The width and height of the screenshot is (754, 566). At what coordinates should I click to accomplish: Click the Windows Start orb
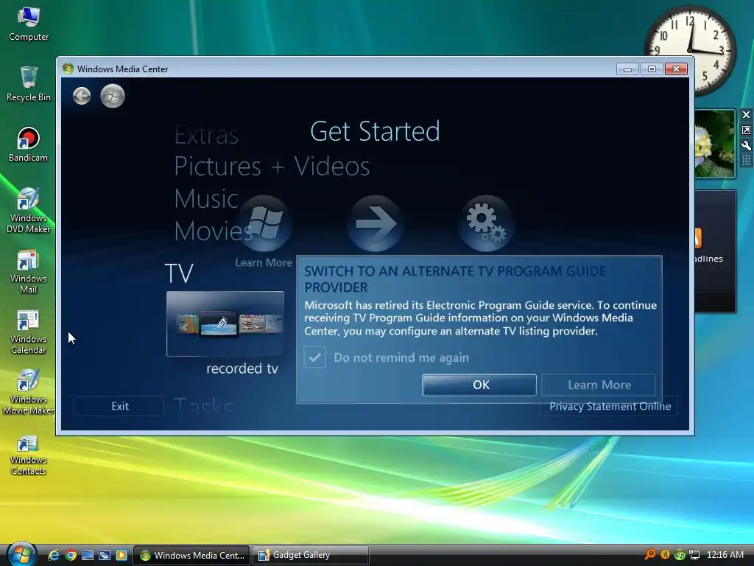point(21,554)
